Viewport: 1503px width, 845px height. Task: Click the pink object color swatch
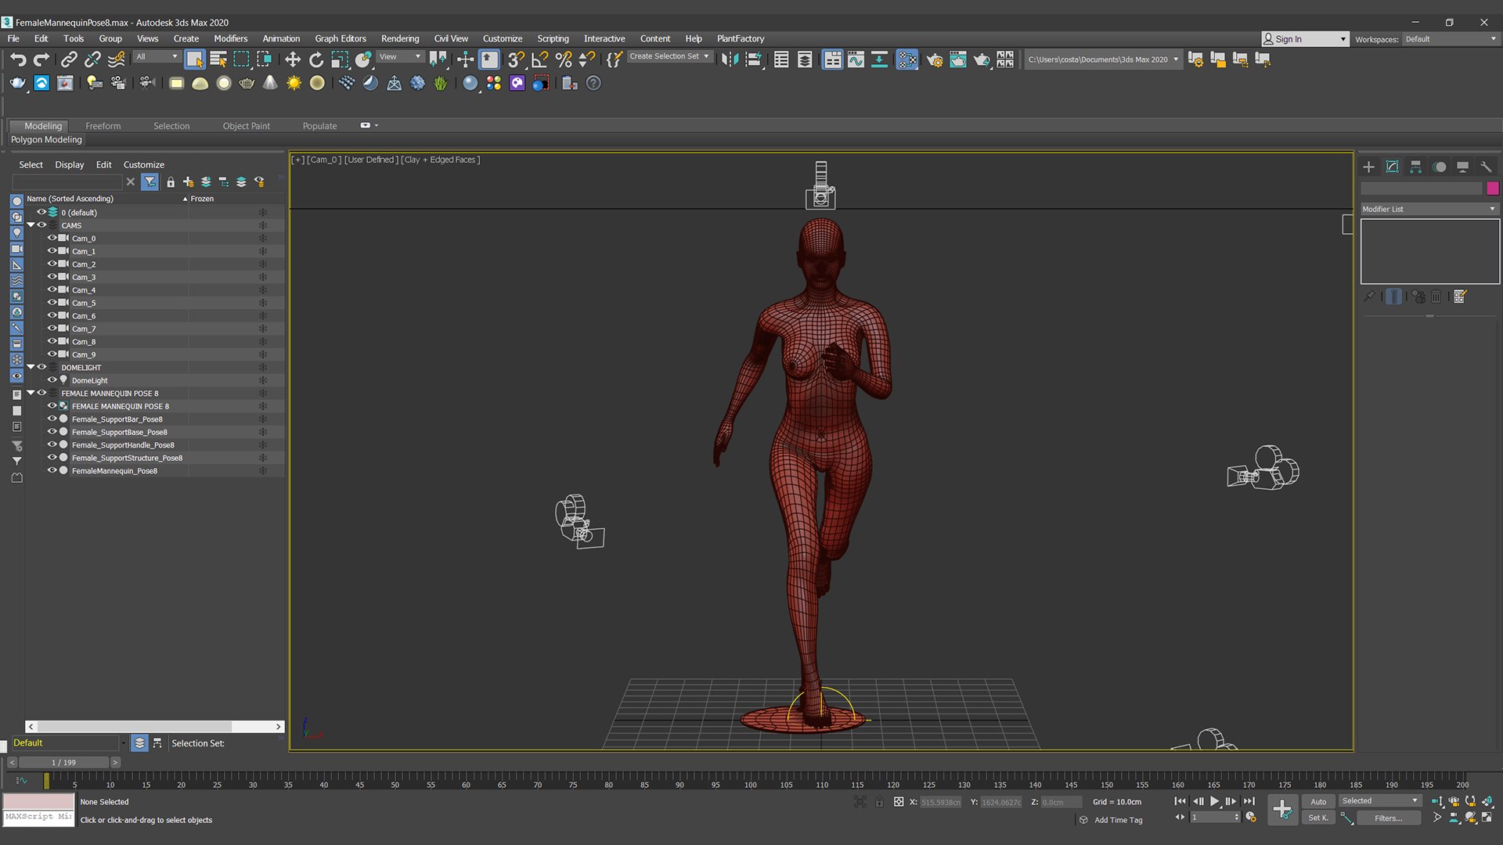[x=1493, y=188]
